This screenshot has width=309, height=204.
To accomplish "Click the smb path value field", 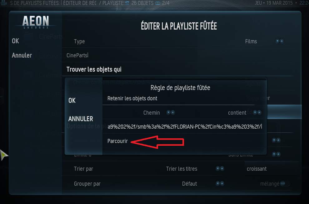I will pos(185,126).
